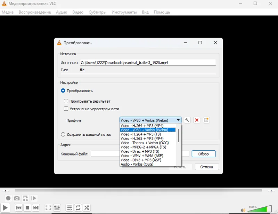Stop playback button

tap(27, 208)
